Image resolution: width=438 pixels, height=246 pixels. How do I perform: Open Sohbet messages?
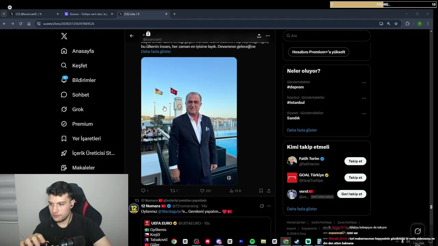point(75,95)
